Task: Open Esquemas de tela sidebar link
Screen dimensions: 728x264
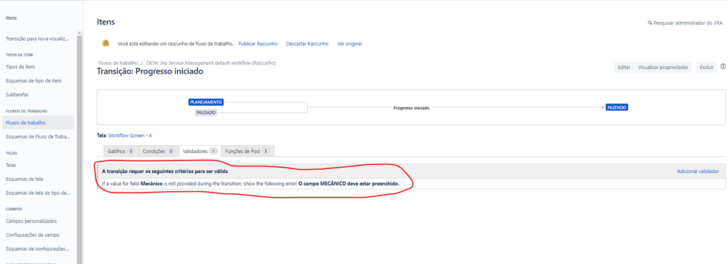Action: pyautogui.click(x=25, y=179)
